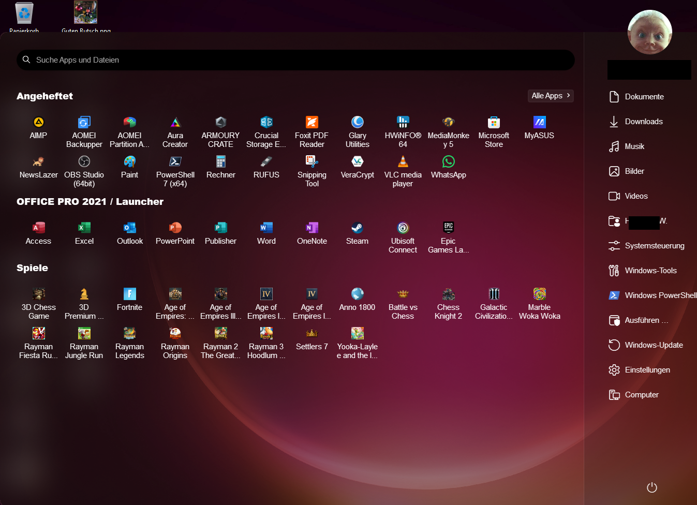Open Yooka-Laylee and the Impossible Lair
Screen dimensions: 697x505
357,343
